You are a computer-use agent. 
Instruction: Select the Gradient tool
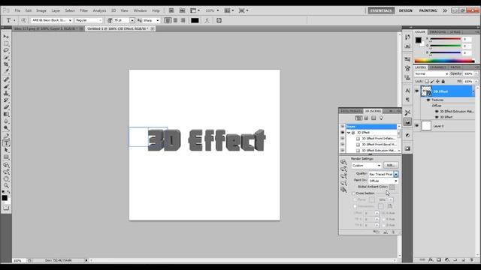click(x=6, y=114)
